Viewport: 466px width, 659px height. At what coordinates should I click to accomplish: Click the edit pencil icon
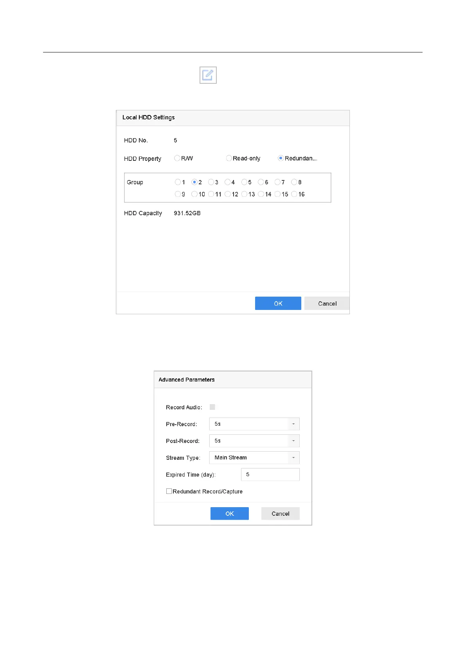tap(208, 75)
